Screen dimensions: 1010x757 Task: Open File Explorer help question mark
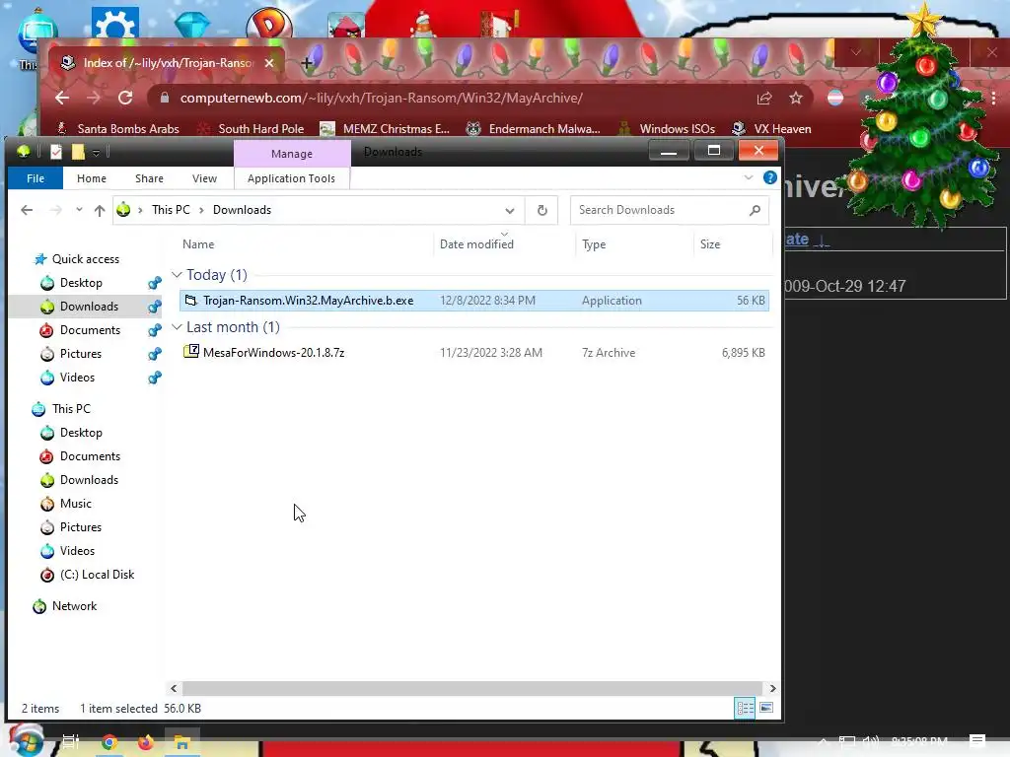coord(769,177)
